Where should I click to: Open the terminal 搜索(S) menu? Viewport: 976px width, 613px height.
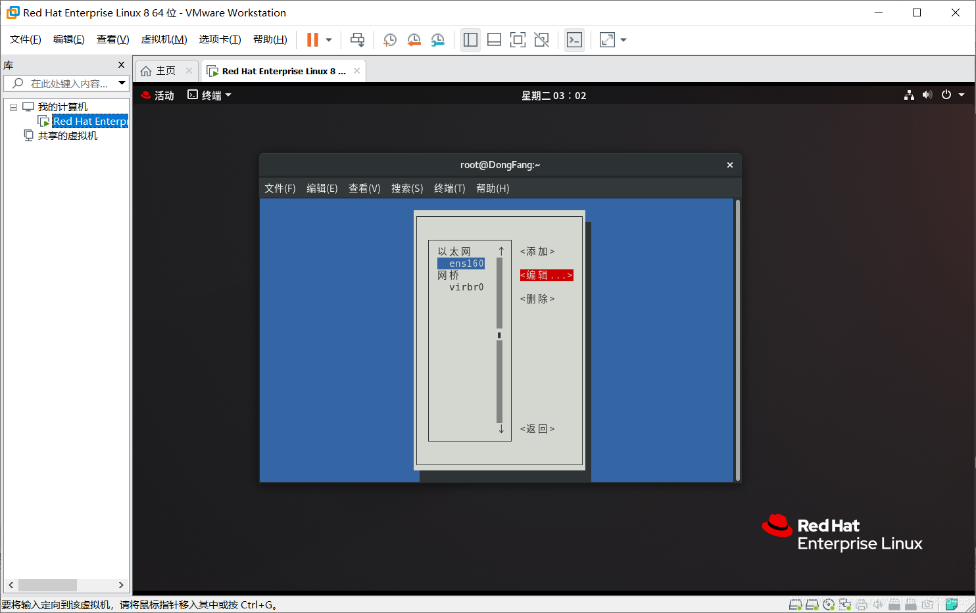(x=407, y=189)
